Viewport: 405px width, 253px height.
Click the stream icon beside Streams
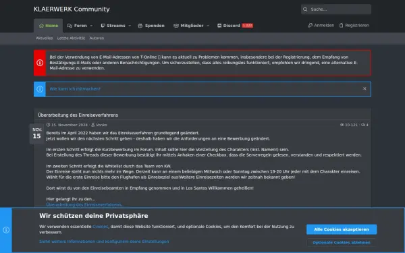coord(103,26)
